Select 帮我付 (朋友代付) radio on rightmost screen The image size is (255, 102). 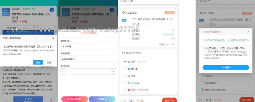202,90
